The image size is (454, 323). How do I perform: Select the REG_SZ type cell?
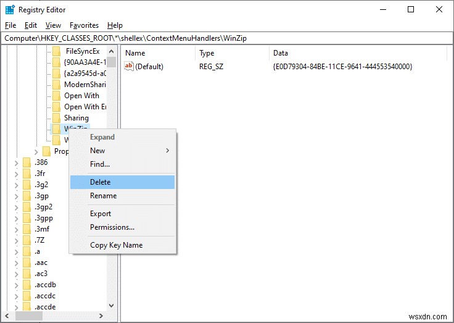pyautogui.click(x=211, y=67)
